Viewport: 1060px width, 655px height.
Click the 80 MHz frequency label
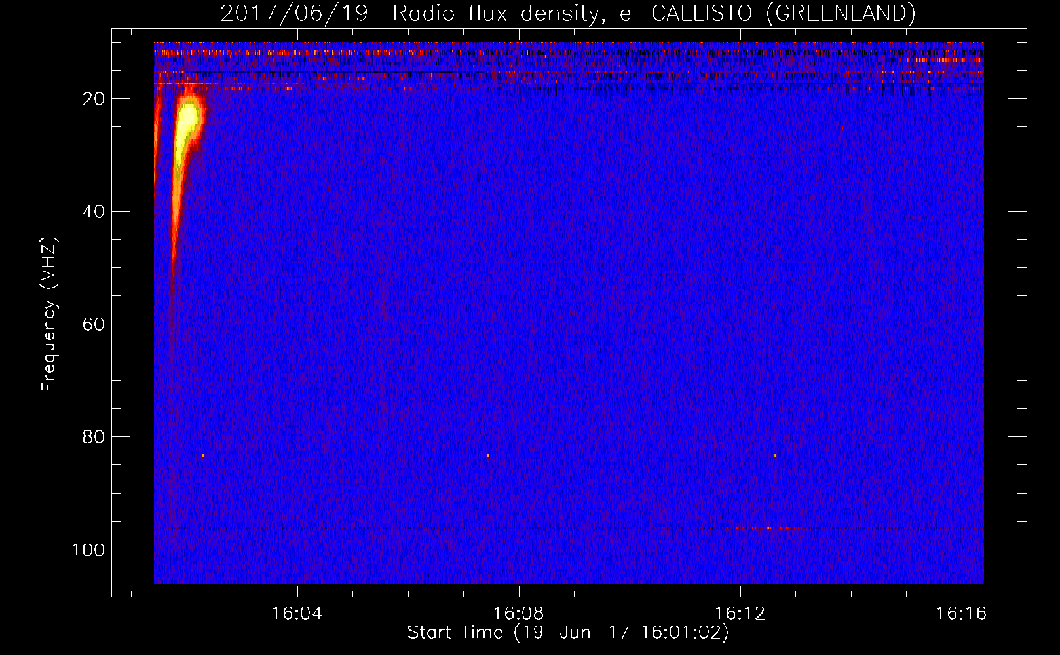(x=94, y=437)
